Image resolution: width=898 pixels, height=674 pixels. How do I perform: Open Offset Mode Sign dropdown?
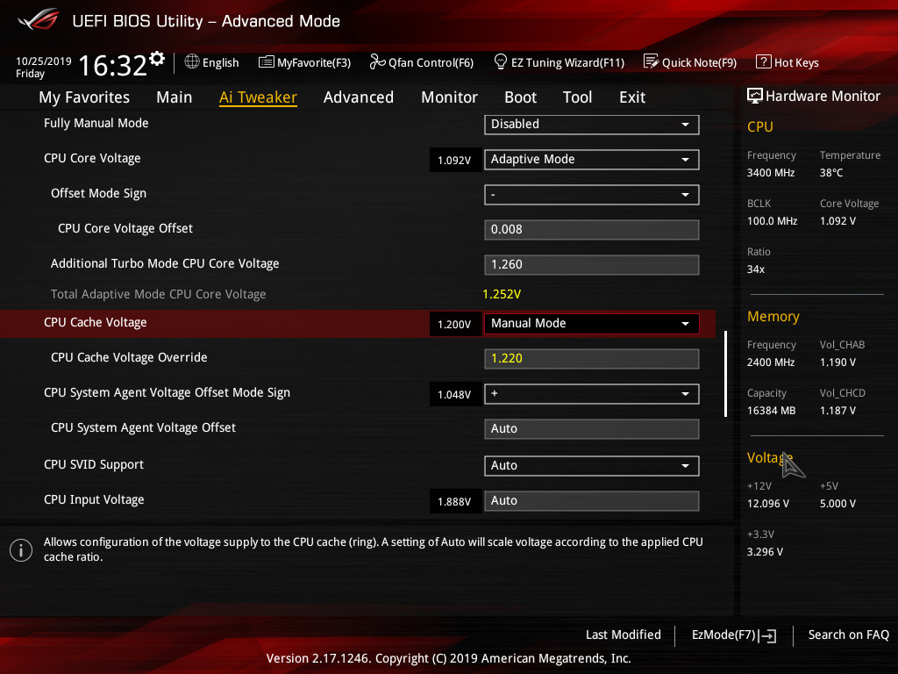point(592,194)
